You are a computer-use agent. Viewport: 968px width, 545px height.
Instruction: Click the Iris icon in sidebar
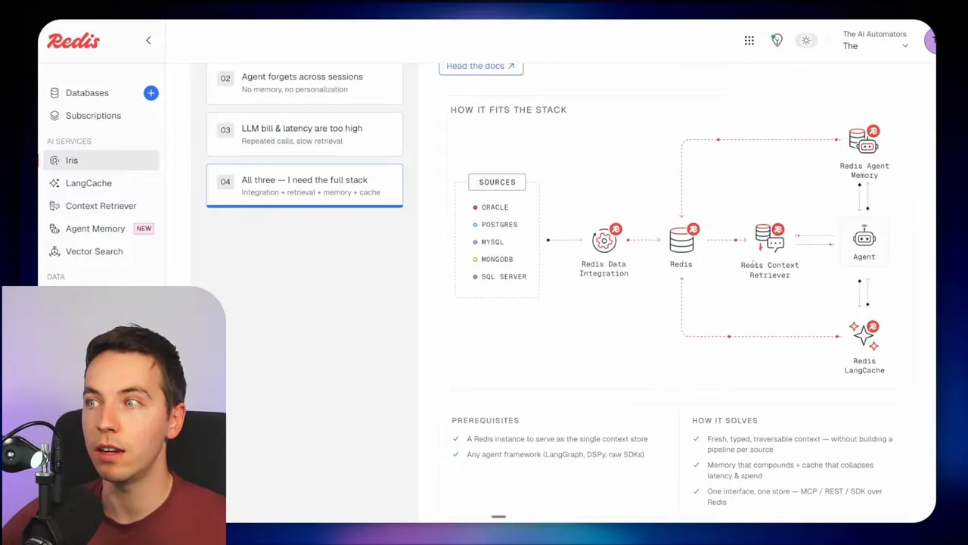54,160
